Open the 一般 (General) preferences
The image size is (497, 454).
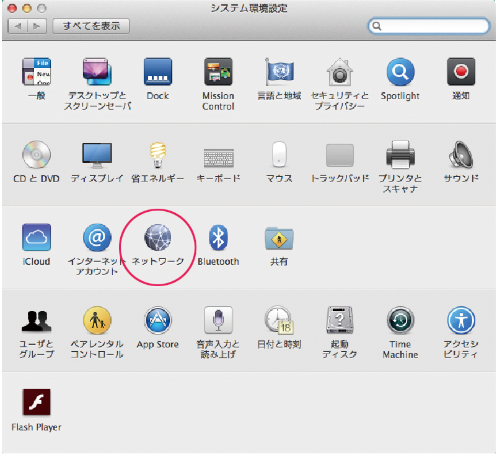[x=37, y=72]
